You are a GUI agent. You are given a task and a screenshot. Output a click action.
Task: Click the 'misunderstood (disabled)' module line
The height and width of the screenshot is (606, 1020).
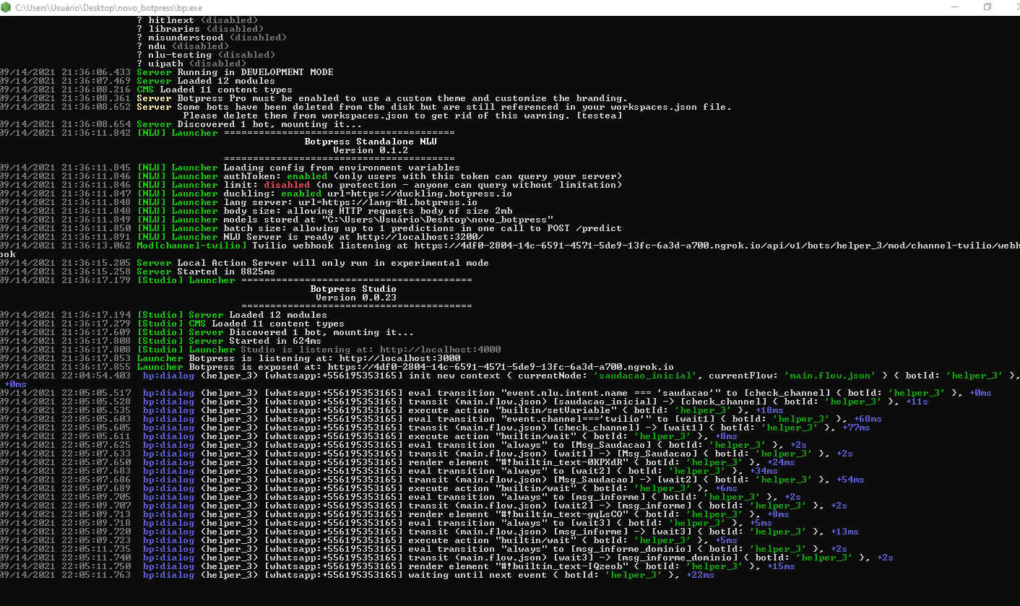211,38
